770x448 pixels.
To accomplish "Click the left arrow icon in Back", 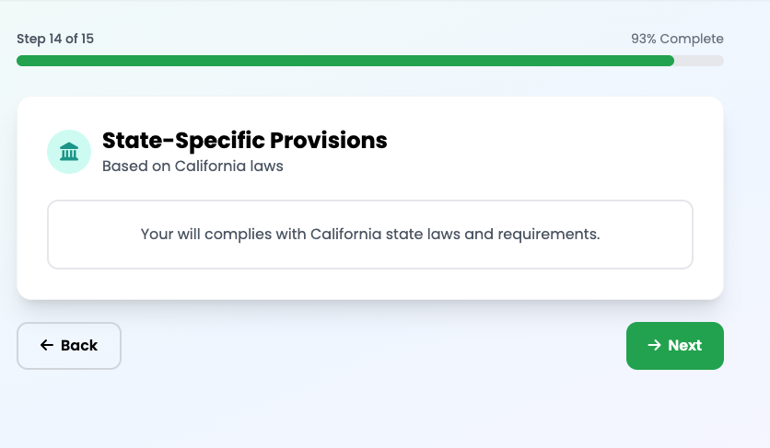I will (47, 346).
